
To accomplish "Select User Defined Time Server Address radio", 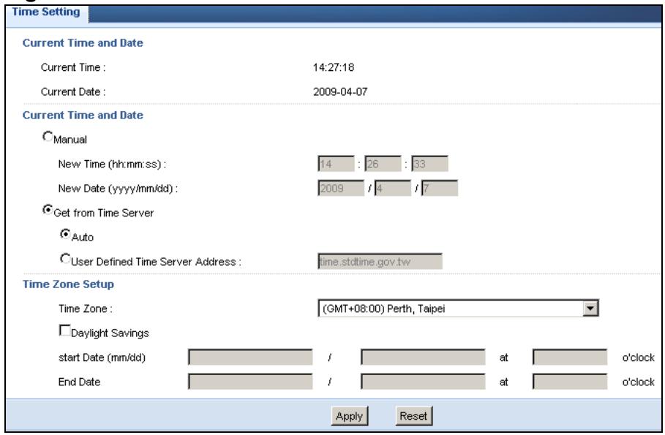I will click(x=65, y=259).
